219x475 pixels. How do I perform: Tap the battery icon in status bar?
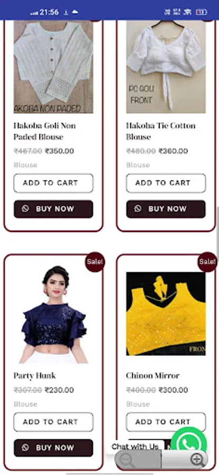202,12
